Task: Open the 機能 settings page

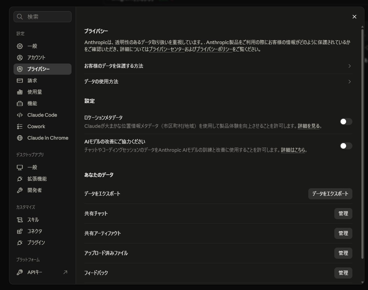Action: tap(42, 103)
